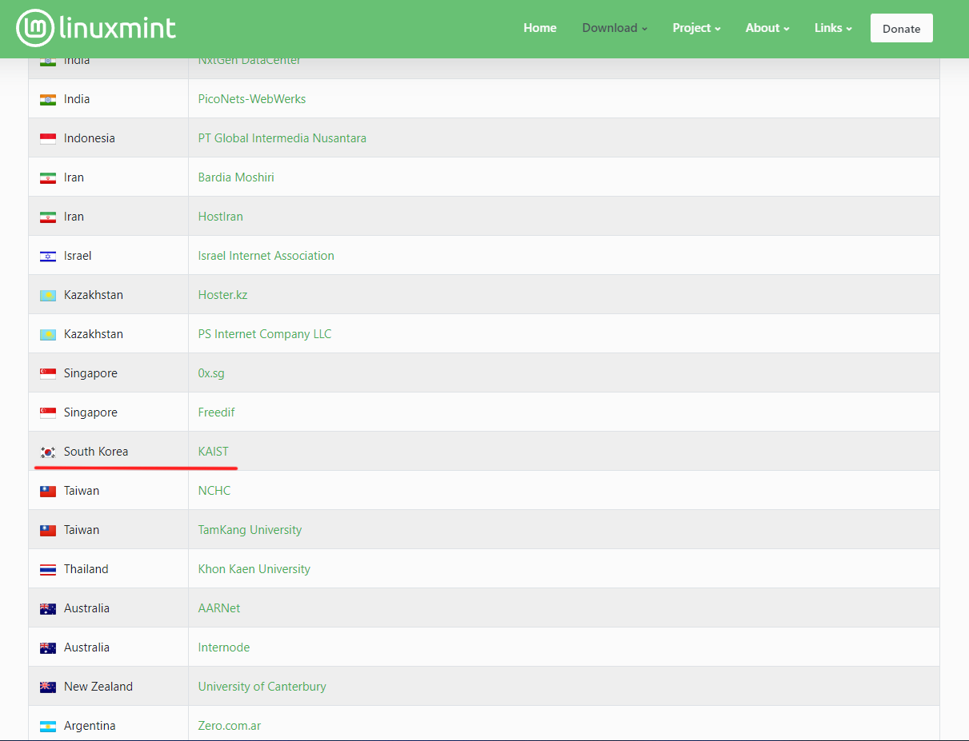Click the Israel country text

78,256
